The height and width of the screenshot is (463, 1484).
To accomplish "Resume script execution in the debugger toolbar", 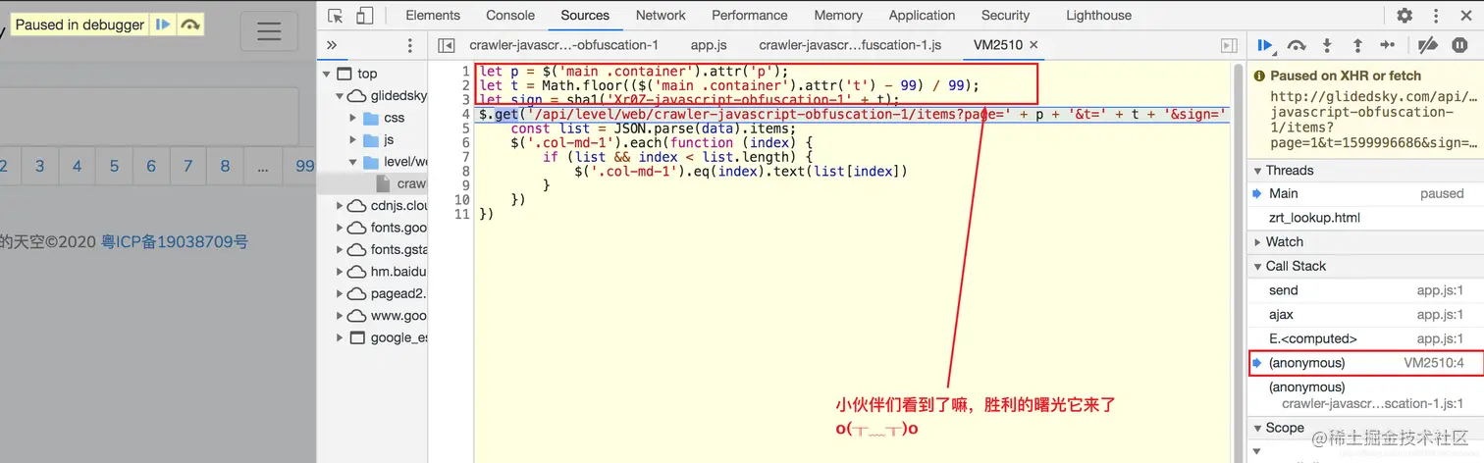I will point(1266,45).
